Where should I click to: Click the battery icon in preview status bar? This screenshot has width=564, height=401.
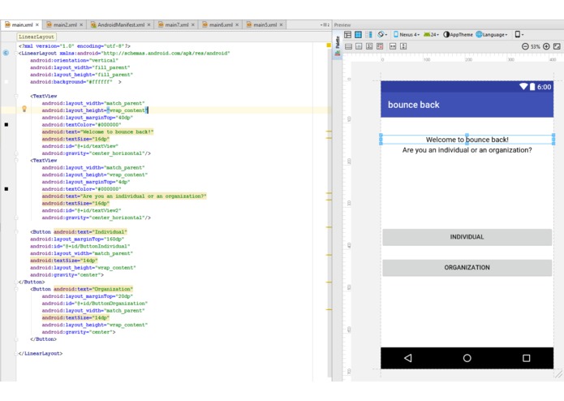pos(532,87)
